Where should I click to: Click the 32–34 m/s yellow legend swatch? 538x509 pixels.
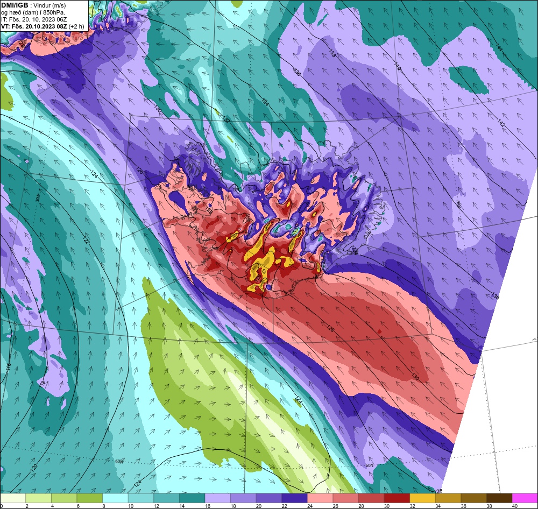pos(422,498)
